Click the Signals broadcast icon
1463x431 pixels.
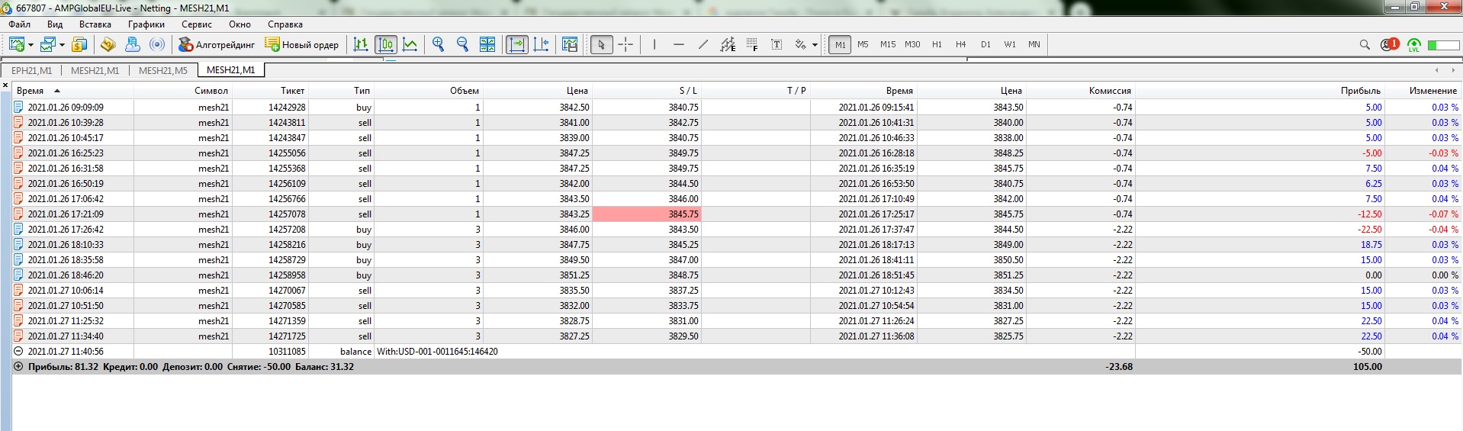point(157,44)
